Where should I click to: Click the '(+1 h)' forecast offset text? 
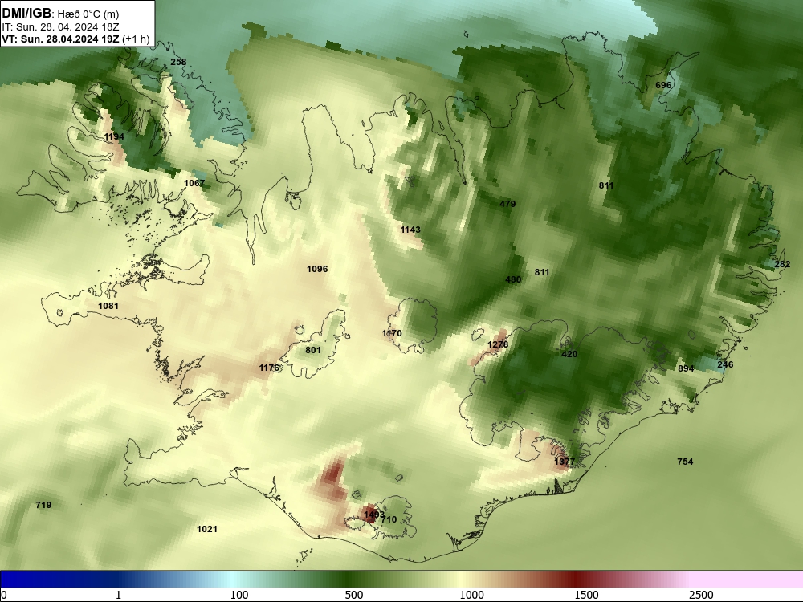136,39
